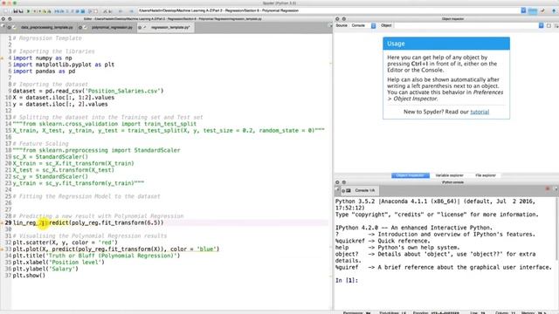The height and width of the screenshot is (314, 559).
Task: Open the Source combo box showing Console
Action: [x=363, y=25]
